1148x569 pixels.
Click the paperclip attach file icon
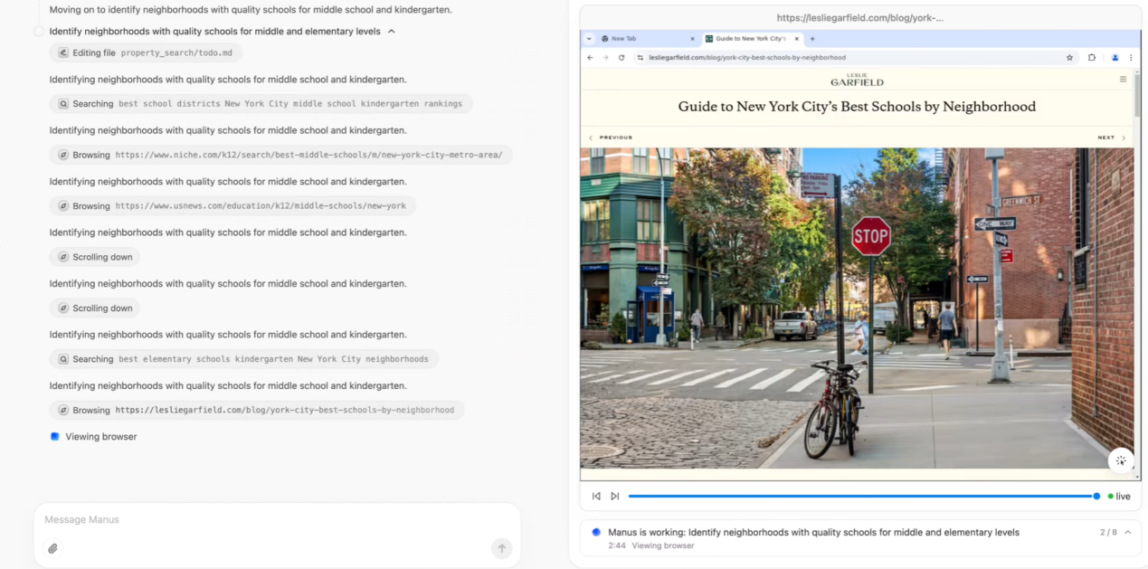53,548
